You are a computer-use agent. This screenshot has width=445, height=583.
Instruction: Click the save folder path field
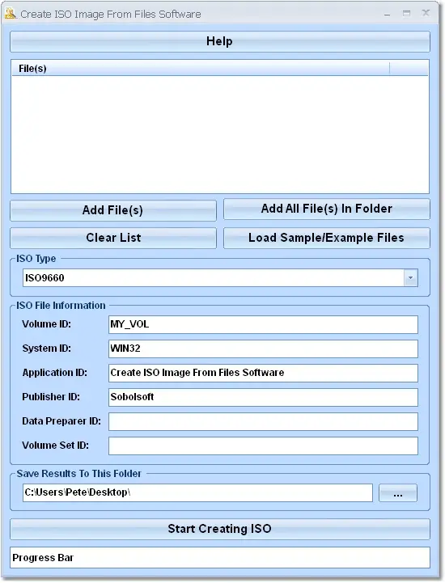[197, 492]
